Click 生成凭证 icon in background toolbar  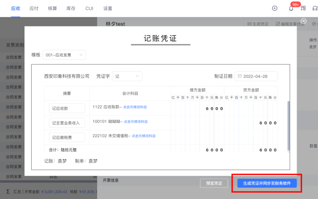[258, 24]
